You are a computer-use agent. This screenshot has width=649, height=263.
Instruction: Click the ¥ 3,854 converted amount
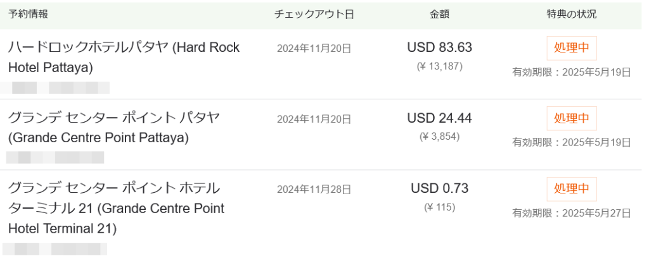tap(439, 137)
